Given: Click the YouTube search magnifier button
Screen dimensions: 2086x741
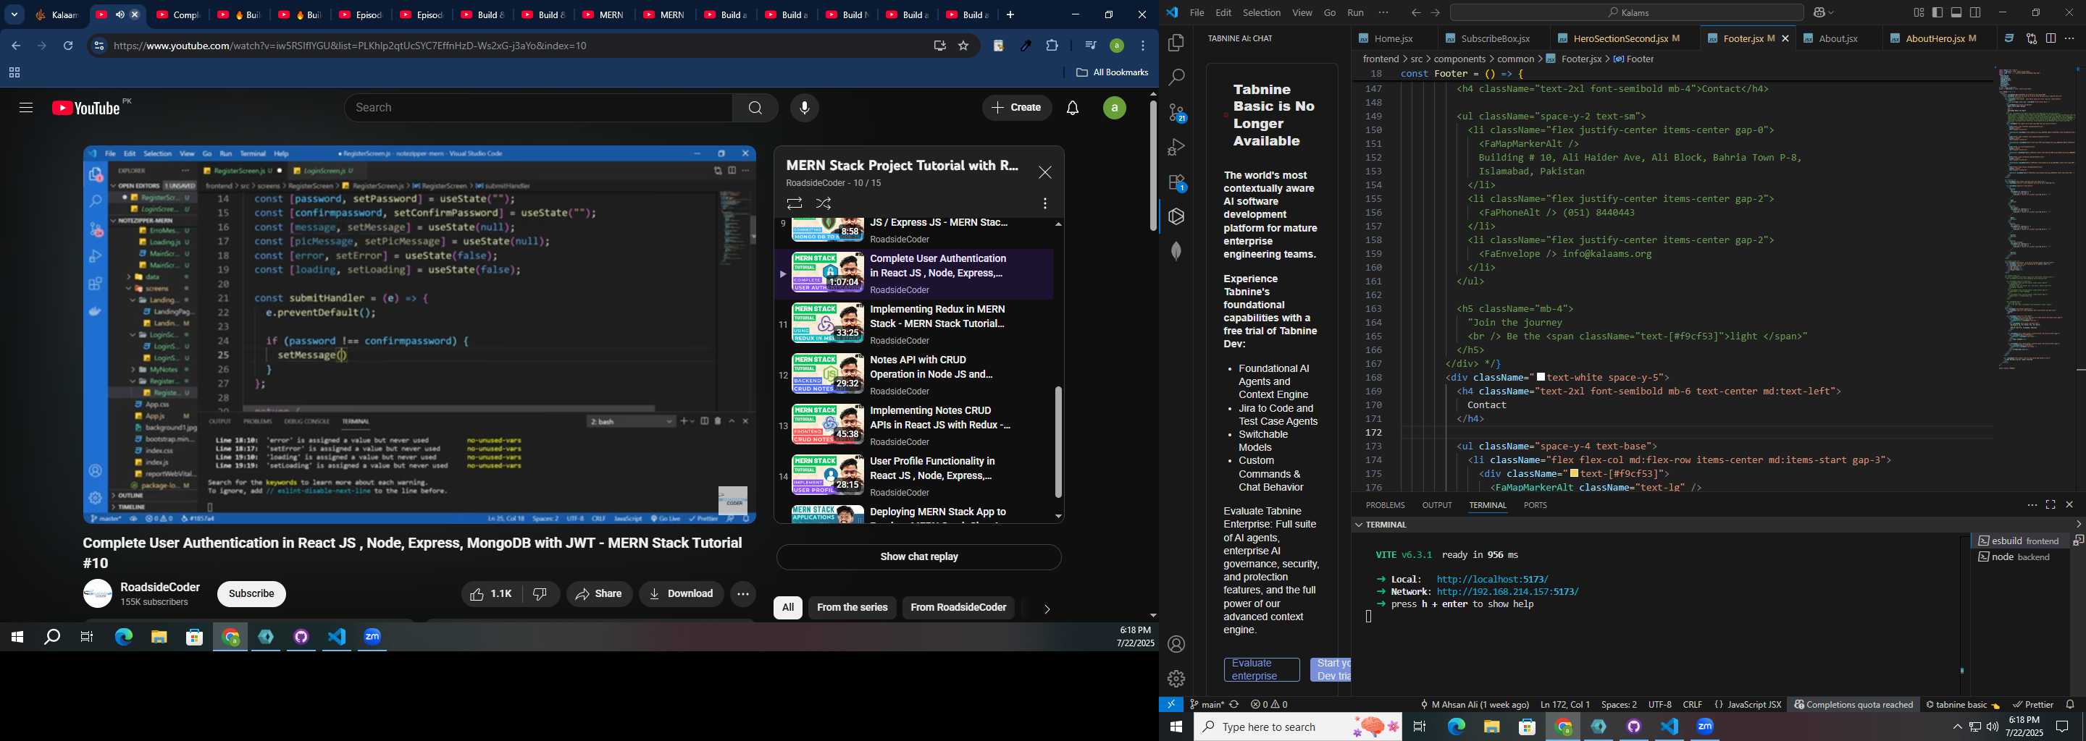Looking at the screenshot, I should [755, 108].
